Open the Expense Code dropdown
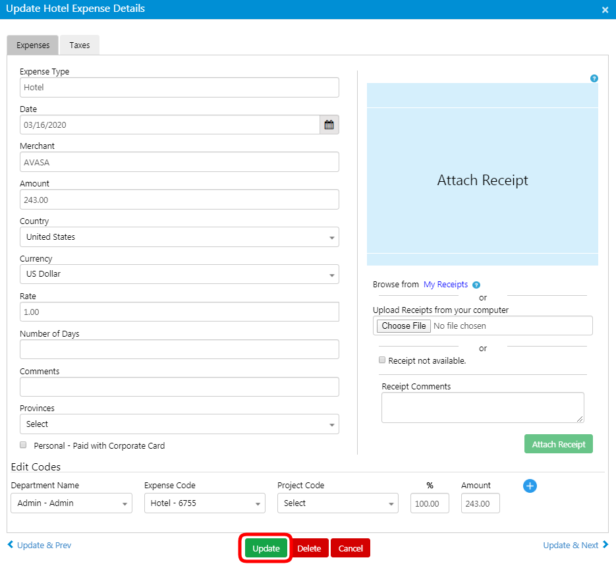Image resolution: width=616 pixels, height=564 pixels. [x=204, y=503]
